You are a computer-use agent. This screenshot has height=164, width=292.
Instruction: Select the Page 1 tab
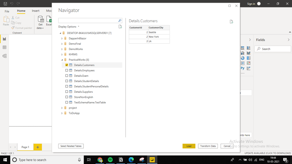(25, 147)
